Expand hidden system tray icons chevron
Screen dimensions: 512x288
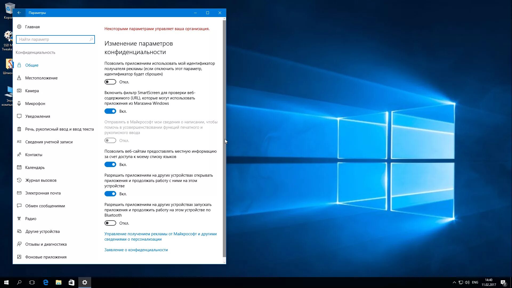[454, 282]
